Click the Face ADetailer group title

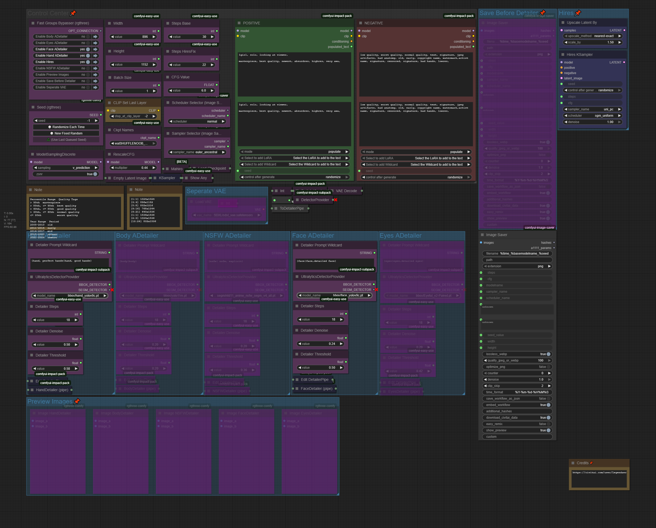[x=313, y=236]
